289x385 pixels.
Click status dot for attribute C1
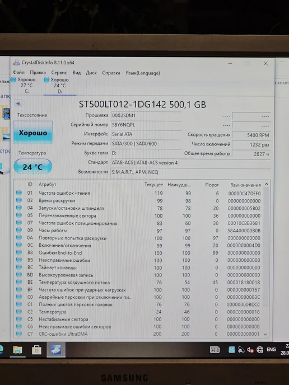[18, 304]
